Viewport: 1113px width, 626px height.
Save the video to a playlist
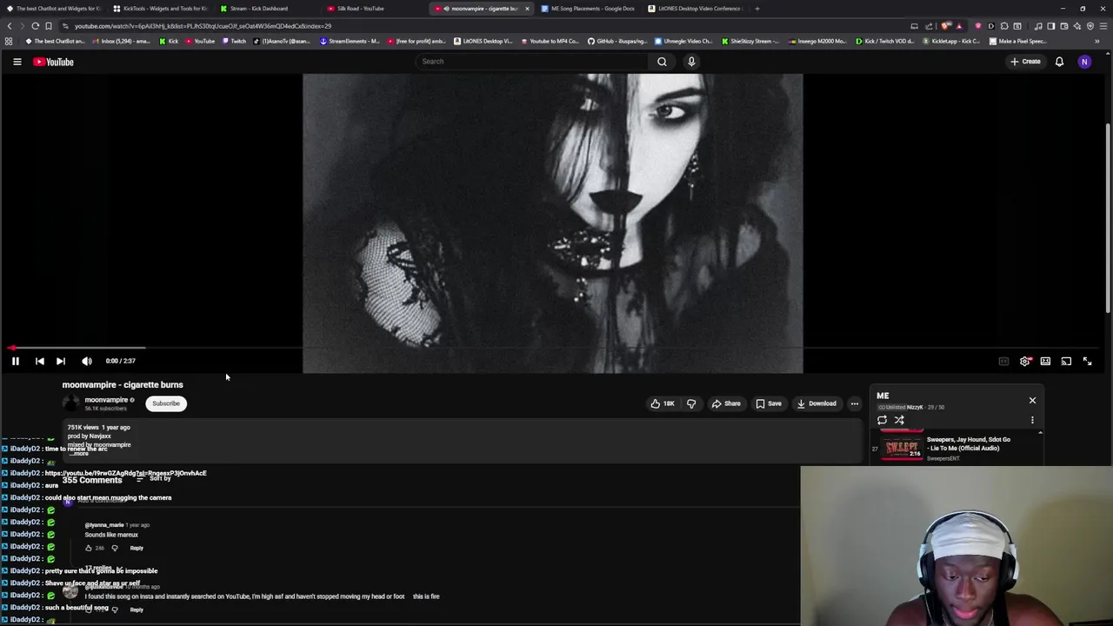coord(769,403)
